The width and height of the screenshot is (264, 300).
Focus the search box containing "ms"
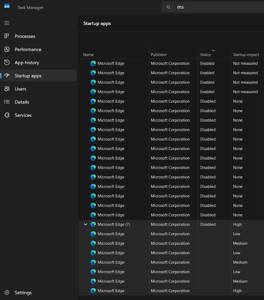click(213, 7)
